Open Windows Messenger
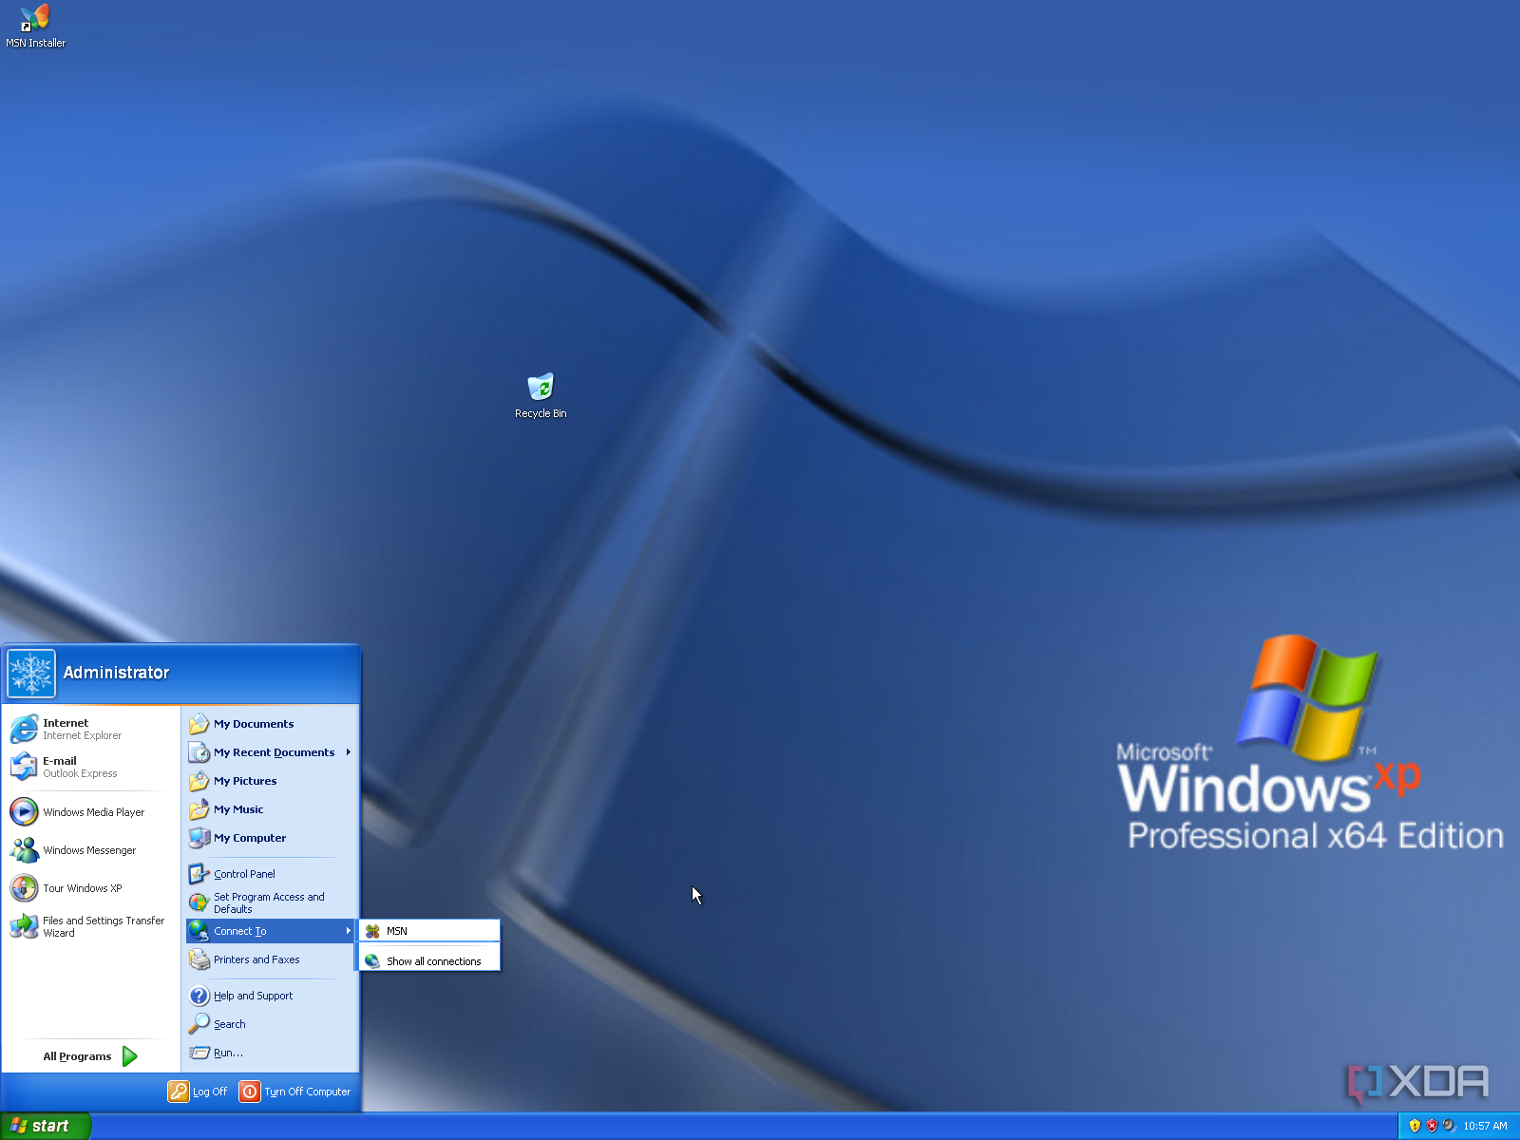 91,850
